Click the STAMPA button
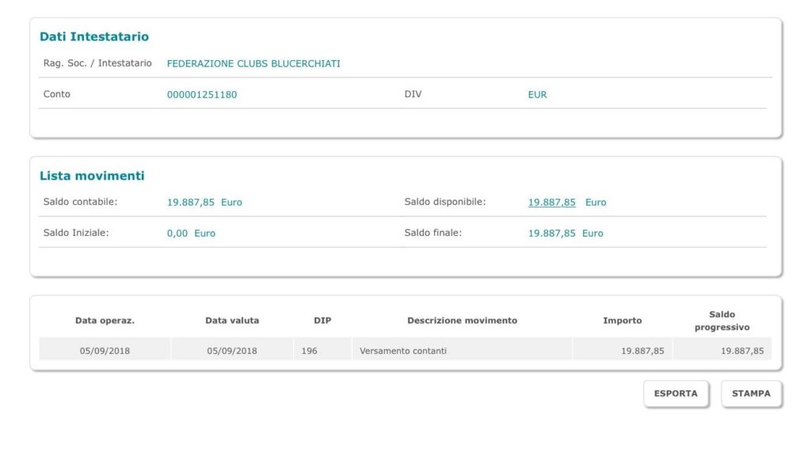The image size is (811, 456). (x=751, y=393)
